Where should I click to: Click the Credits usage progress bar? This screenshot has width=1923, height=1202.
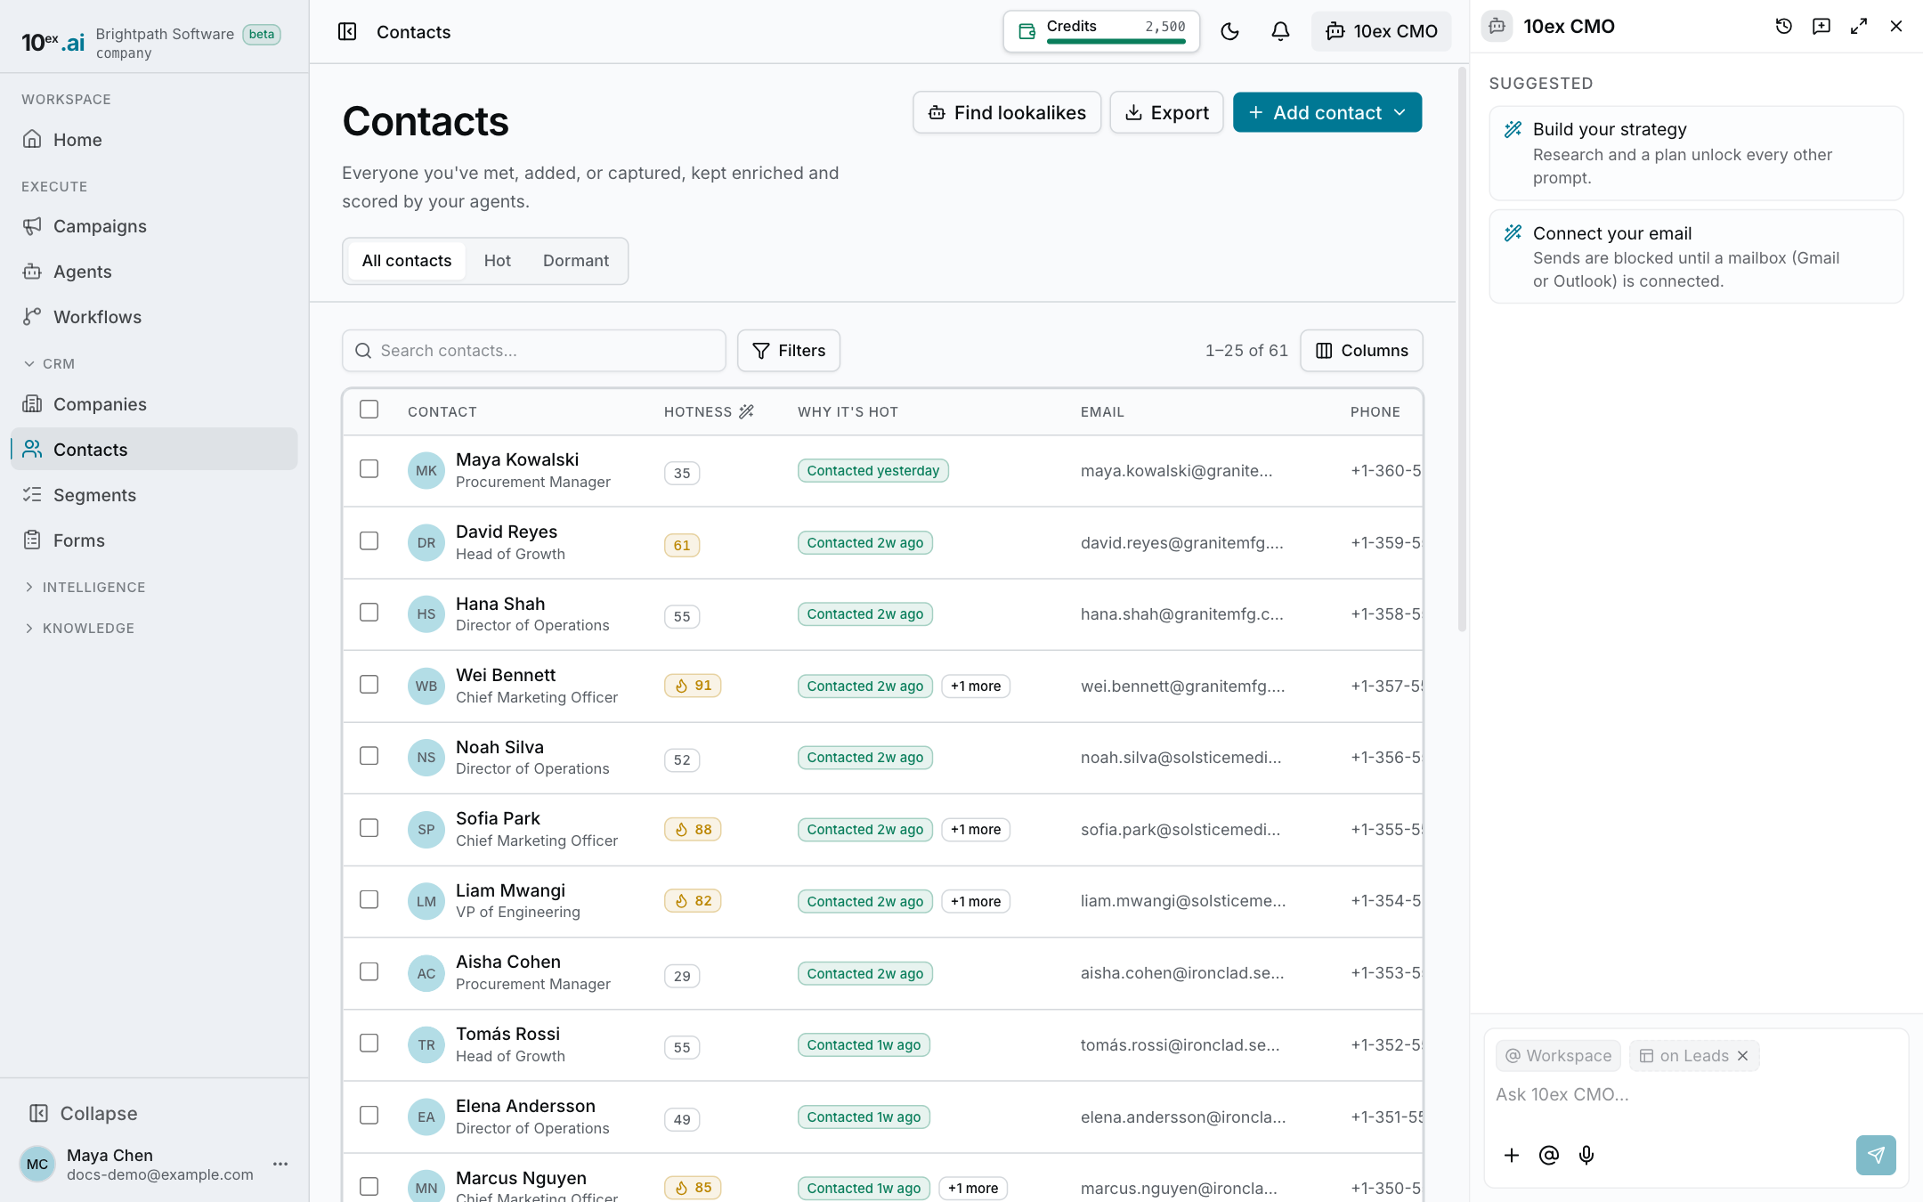tap(1116, 41)
